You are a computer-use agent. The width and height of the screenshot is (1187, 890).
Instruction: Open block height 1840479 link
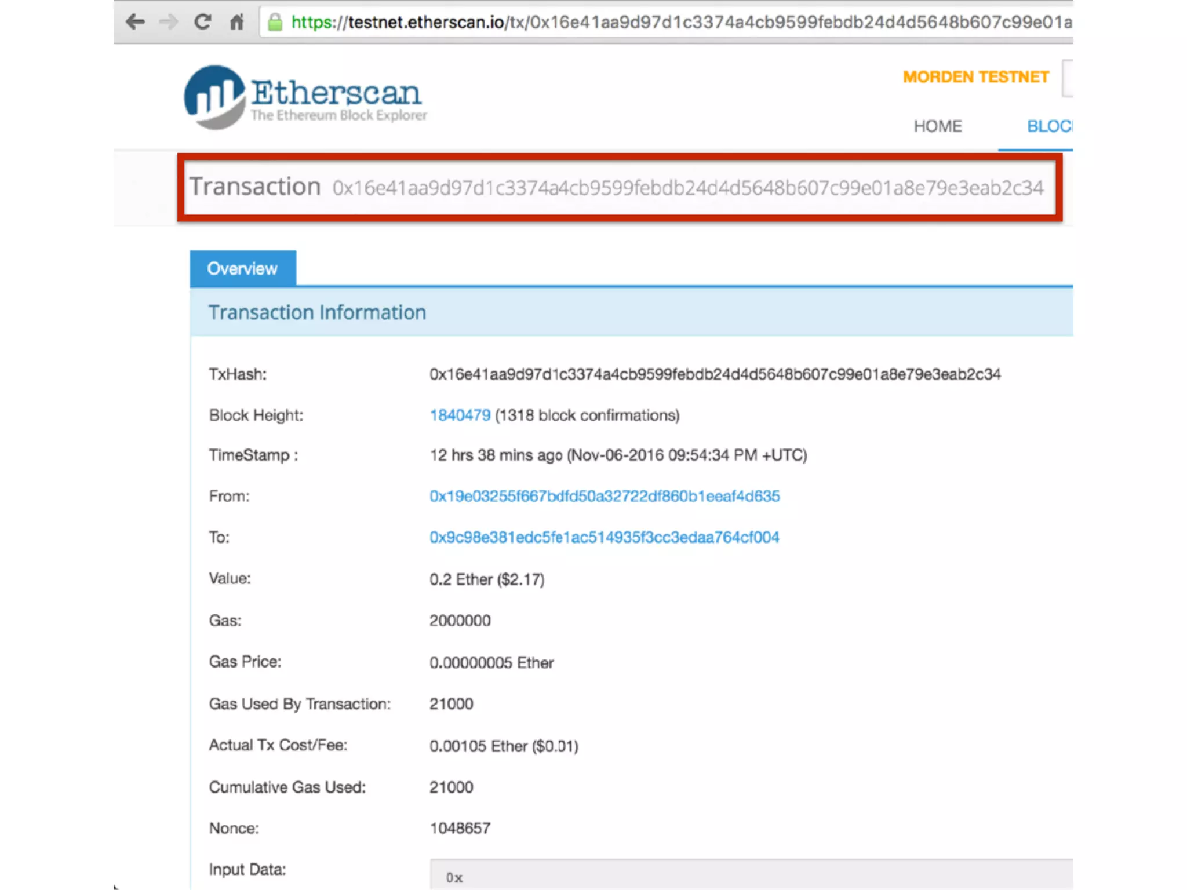click(x=460, y=415)
